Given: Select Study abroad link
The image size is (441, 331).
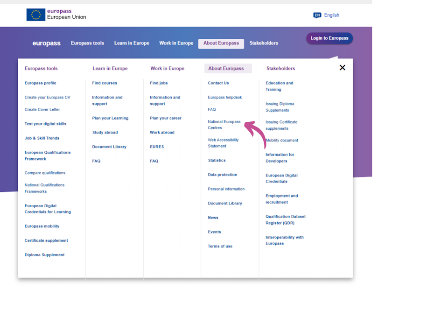Looking at the screenshot, I should [x=105, y=133].
